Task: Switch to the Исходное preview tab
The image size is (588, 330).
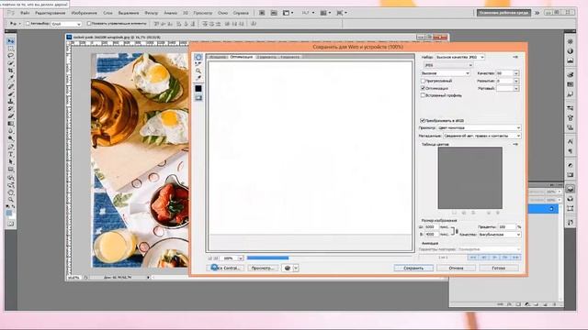Action: coord(218,57)
